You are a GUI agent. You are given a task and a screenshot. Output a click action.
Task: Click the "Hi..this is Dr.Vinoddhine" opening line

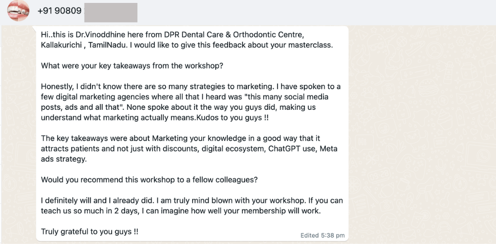(83, 35)
